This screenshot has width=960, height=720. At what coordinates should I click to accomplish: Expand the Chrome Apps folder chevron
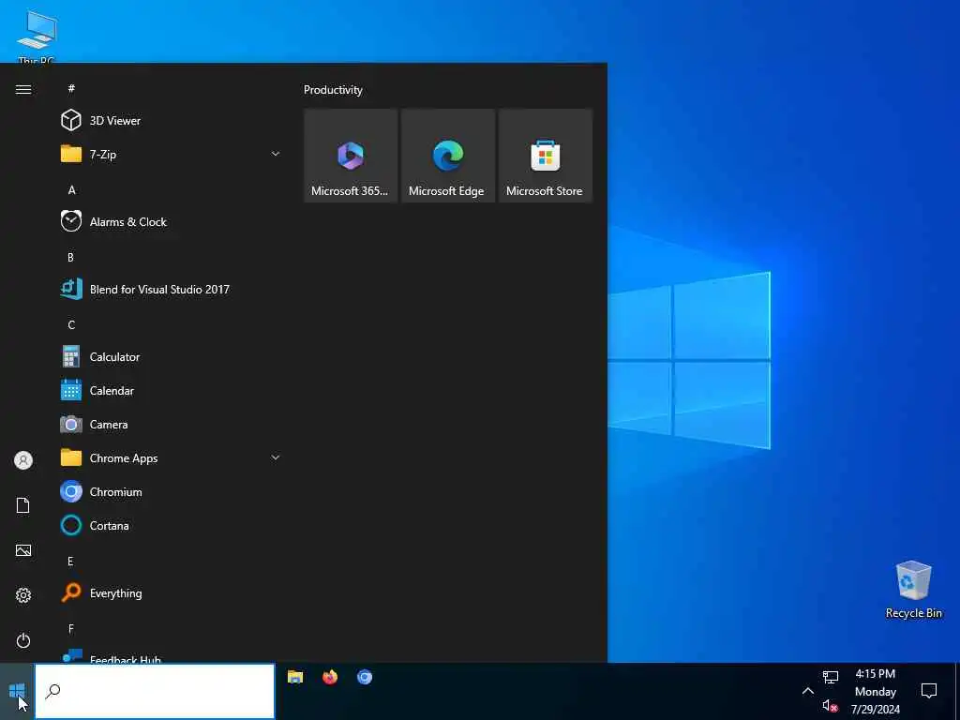coord(276,457)
